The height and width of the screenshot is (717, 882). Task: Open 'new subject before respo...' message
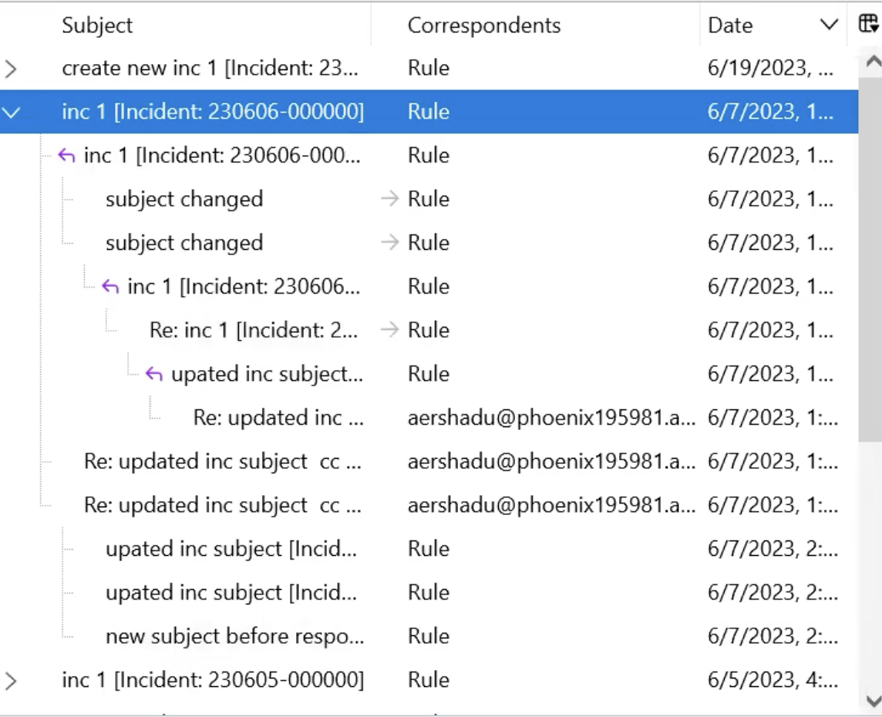point(234,636)
